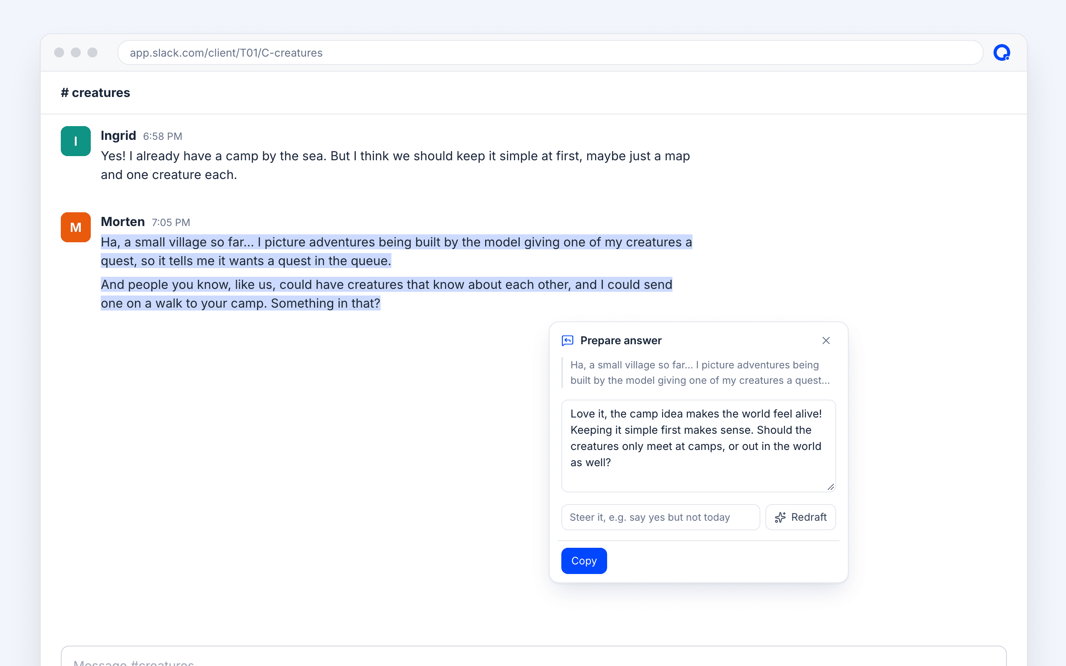Viewport: 1066px width, 666px height.
Task: Click Morten's orange avatar
Action: 76,227
